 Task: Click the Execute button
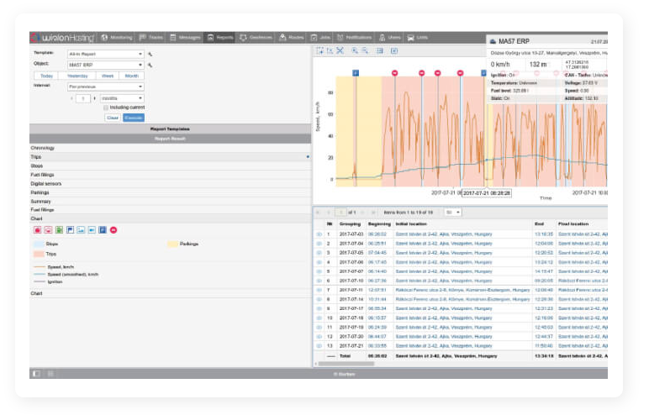134,118
